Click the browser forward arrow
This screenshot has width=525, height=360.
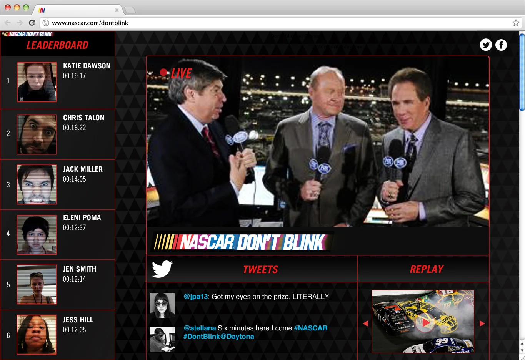tap(20, 23)
